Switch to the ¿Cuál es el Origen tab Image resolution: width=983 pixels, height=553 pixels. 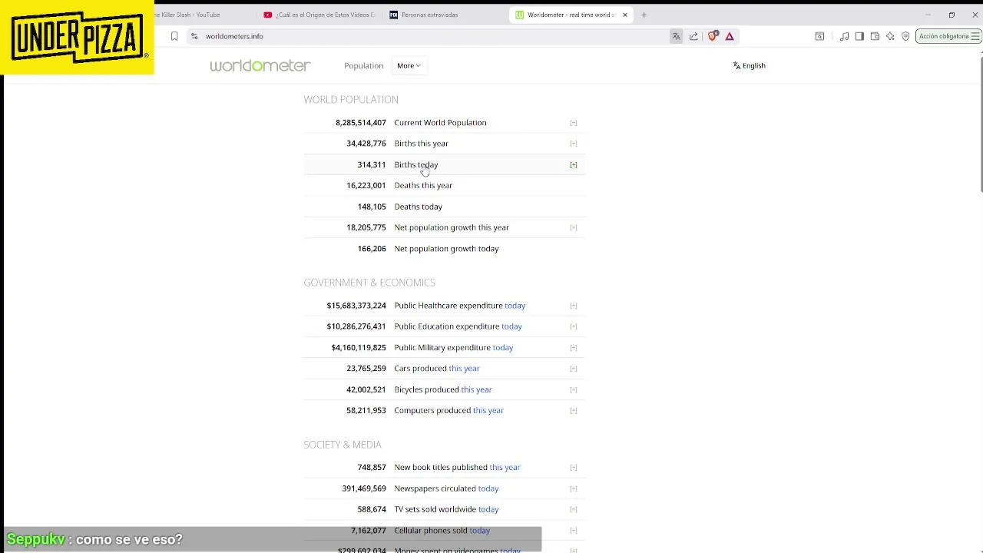point(319,15)
